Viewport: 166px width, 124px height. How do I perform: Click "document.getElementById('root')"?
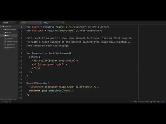(51, 91)
